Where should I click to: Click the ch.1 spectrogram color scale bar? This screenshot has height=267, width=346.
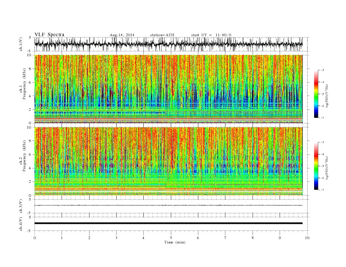tap(316, 94)
